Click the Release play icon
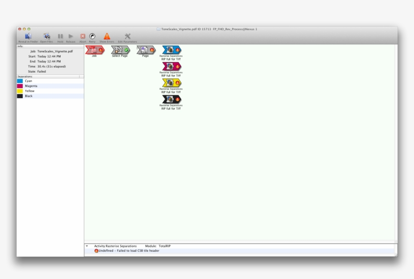414x279 pixels. (x=71, y=36)
